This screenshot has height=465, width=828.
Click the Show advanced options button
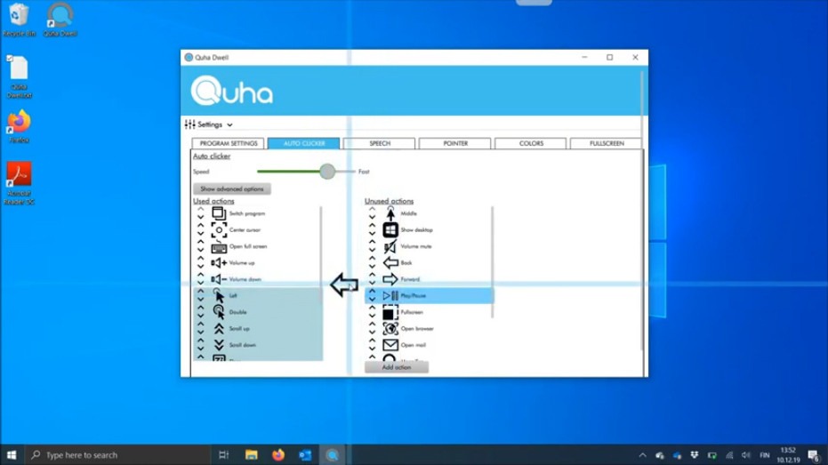232,189
